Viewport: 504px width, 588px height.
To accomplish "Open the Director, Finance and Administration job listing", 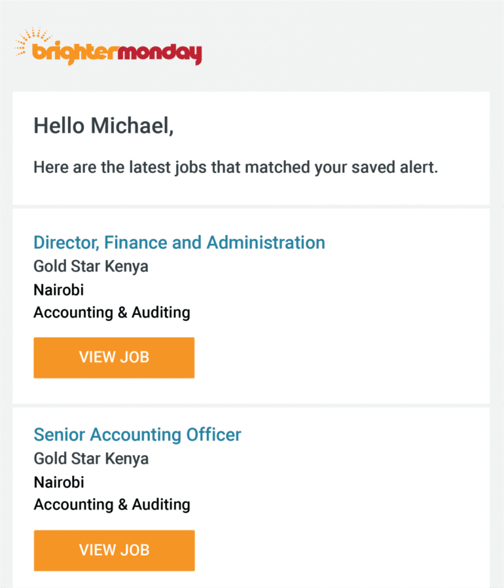I will click(x=179, y=242).
